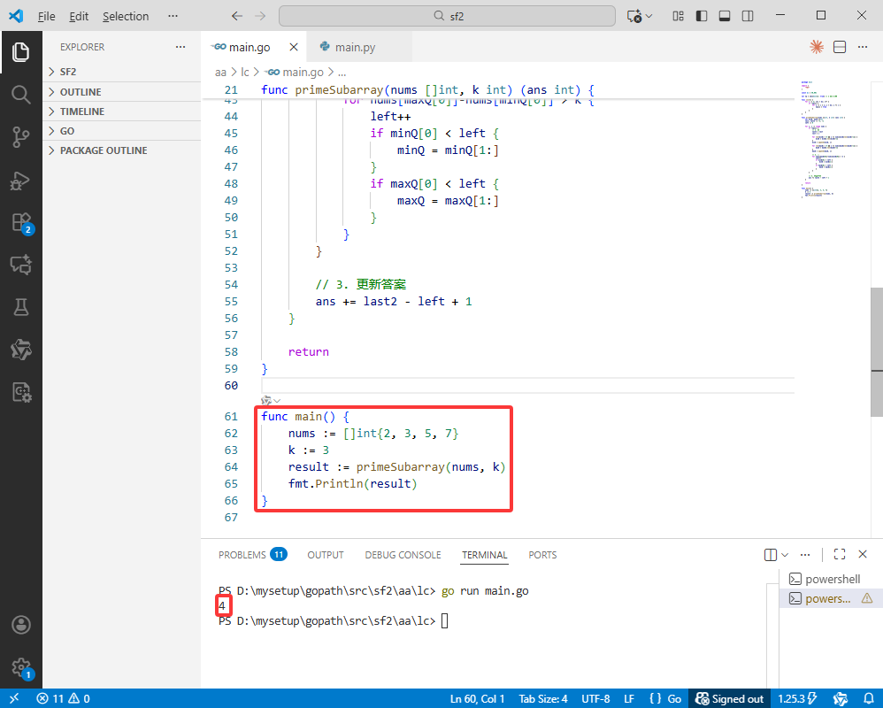The width and height of the screenshot is (883, 708).
Task: Open the Accounts icon in activity bar
Action: click(21, 625)
